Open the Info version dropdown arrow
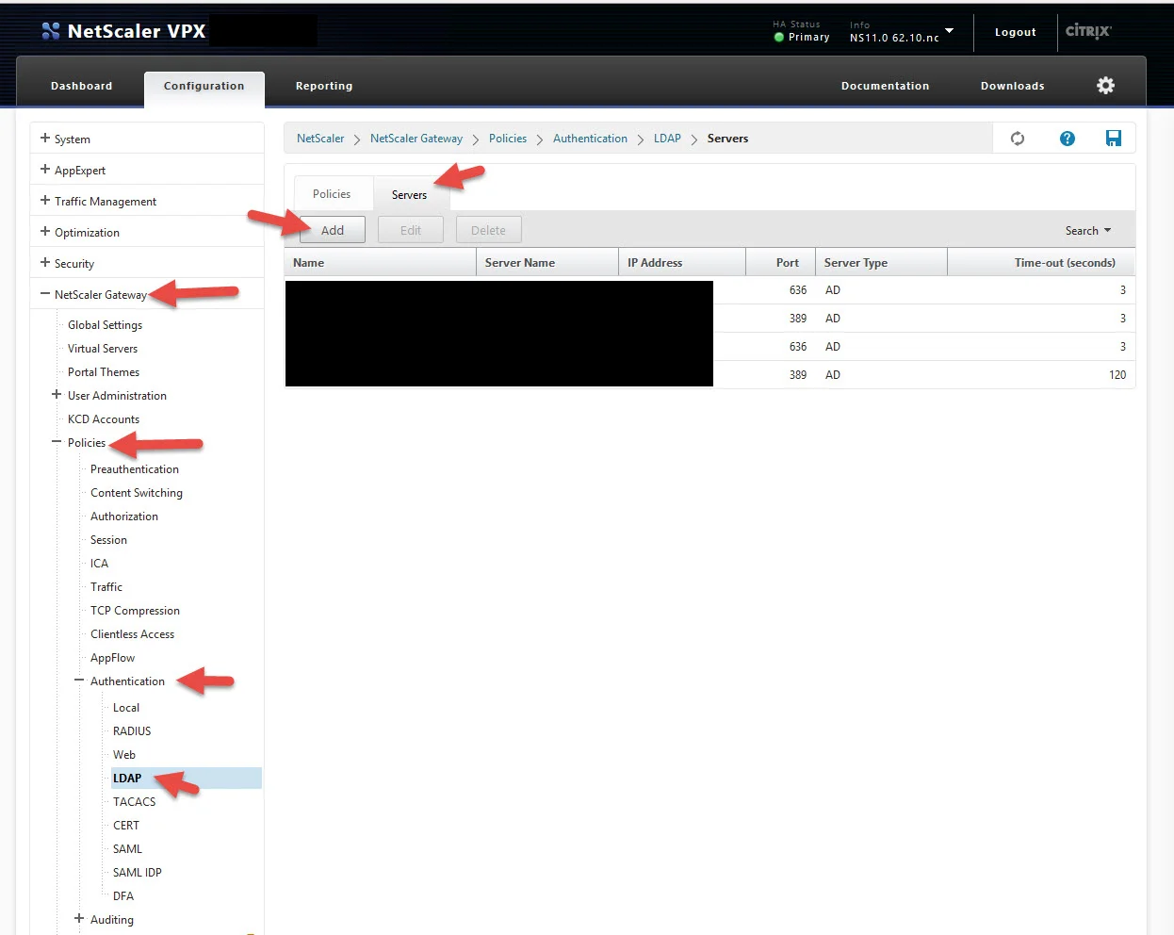Screen dimensions: 1174x935 tap(949, 31)
